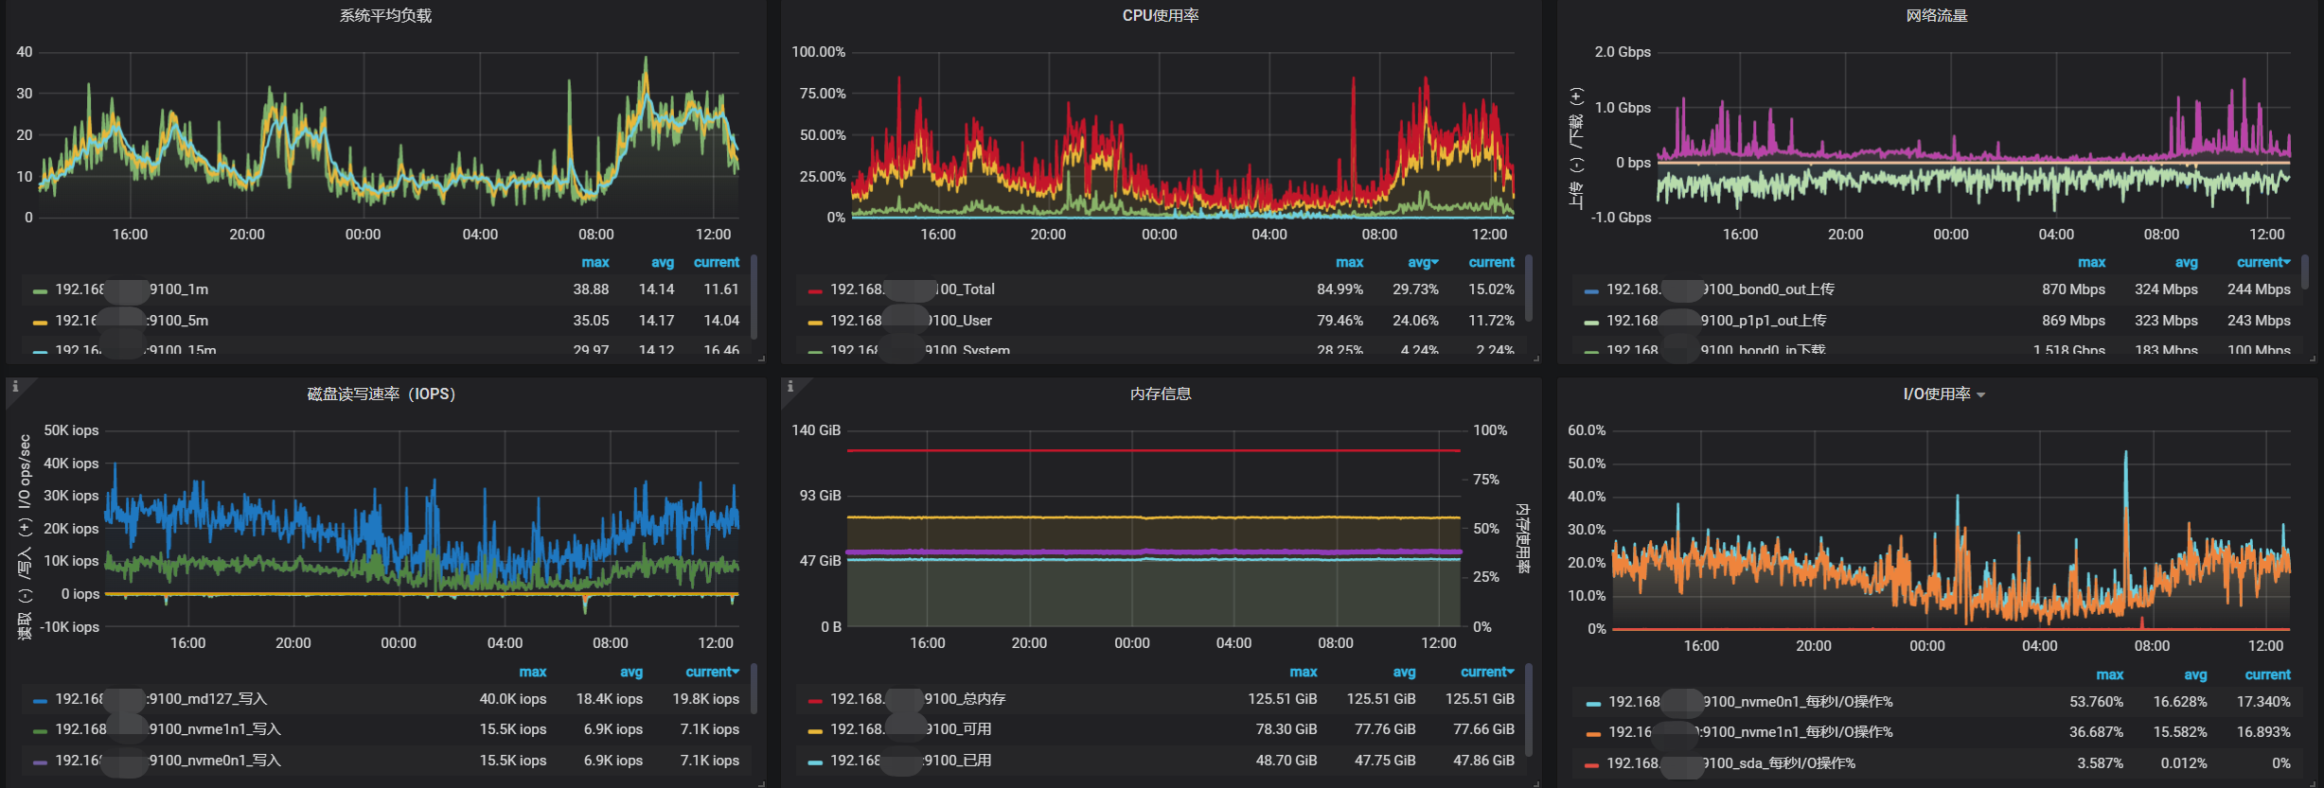Toggle the nvme0n1_写入 series label
The height and width of the screenshot is (788, 2324).
[x=169, y=761]
